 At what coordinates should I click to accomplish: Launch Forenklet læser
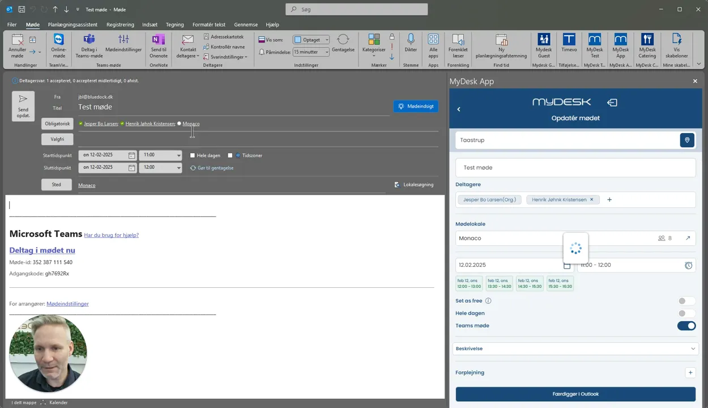(458, 45)
